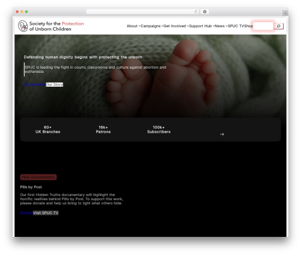
Task: Click the Society for the Protection of Unborn Children title
Action: (57, 27)
